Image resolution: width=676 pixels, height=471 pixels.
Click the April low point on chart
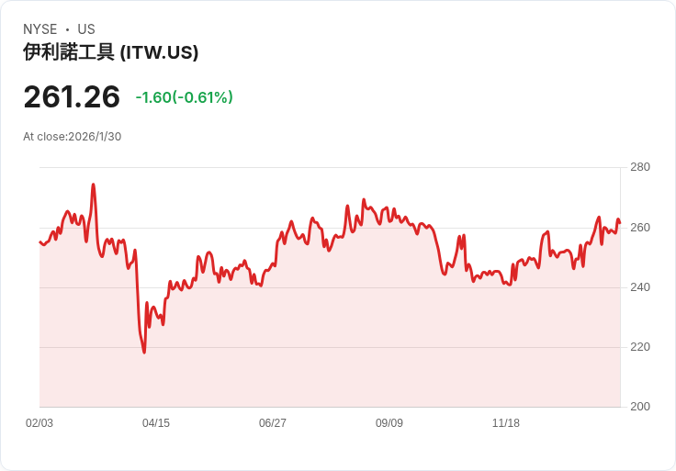pos(144,353)
